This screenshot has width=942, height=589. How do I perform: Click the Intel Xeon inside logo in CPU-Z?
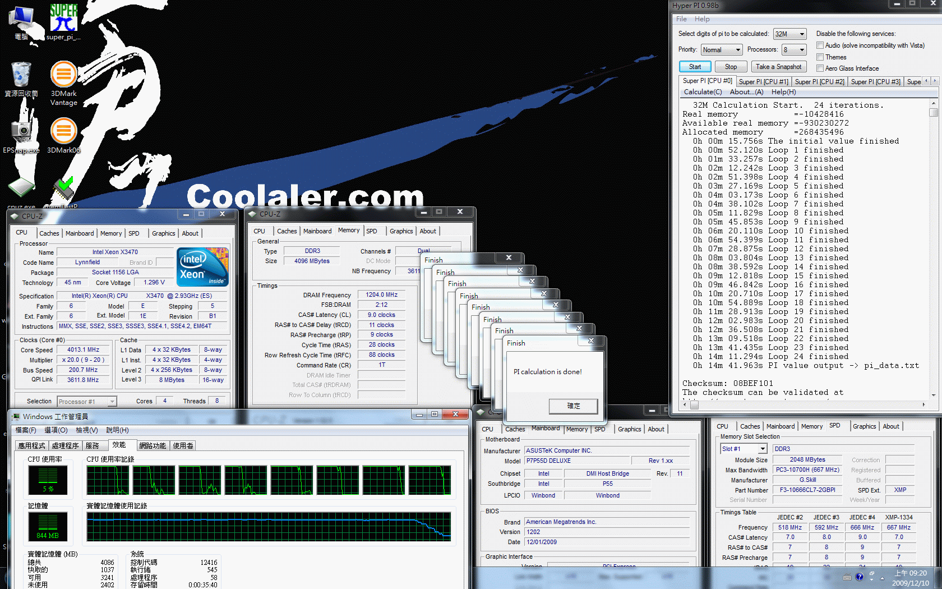click(x=202, y=267)
